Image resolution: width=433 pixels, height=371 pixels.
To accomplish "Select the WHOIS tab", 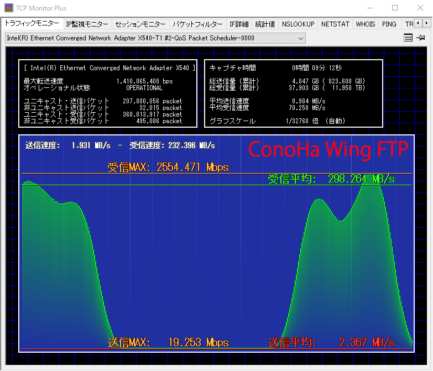I will tap(366, 24).
